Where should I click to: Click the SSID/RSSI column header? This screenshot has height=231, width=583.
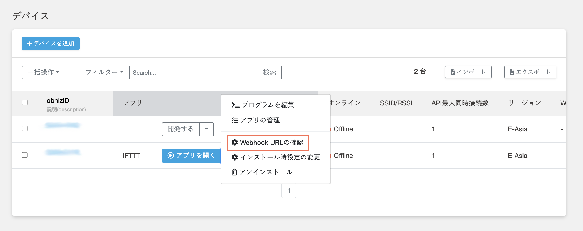[396, 103]
